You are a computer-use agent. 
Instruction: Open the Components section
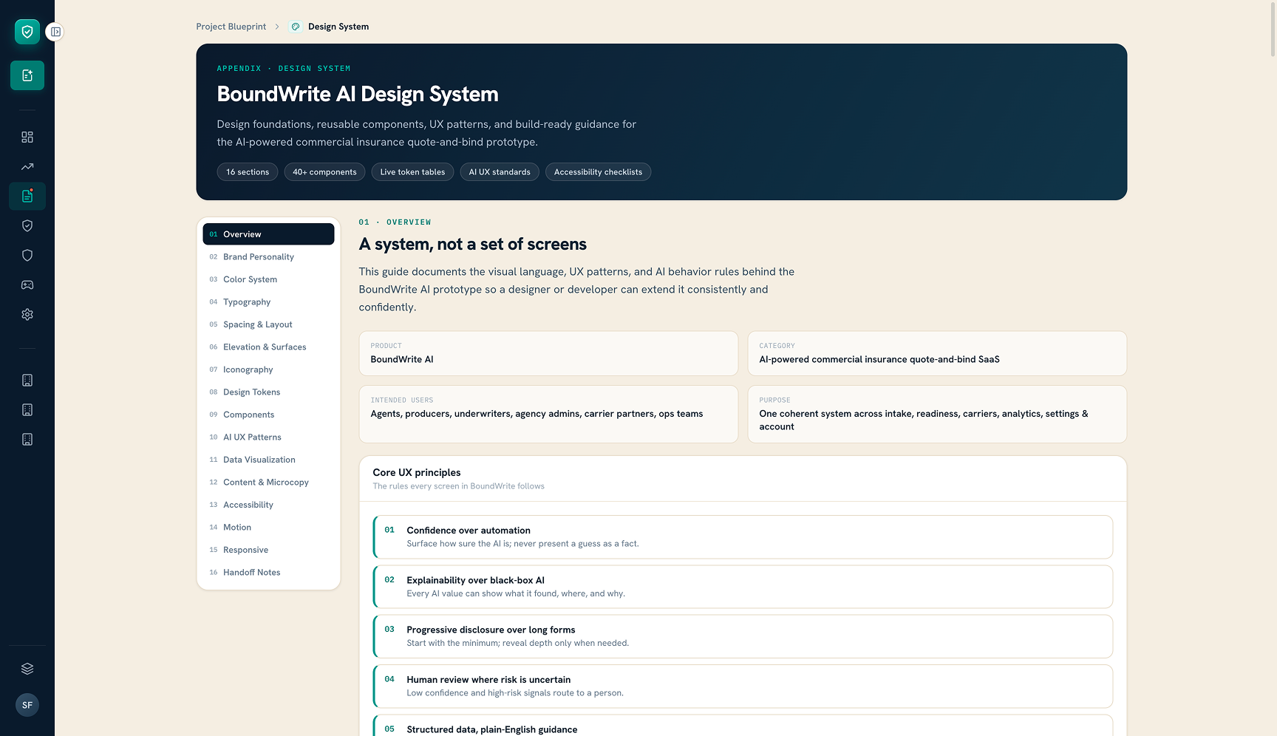pyautogui.click(x=268, y=415)
